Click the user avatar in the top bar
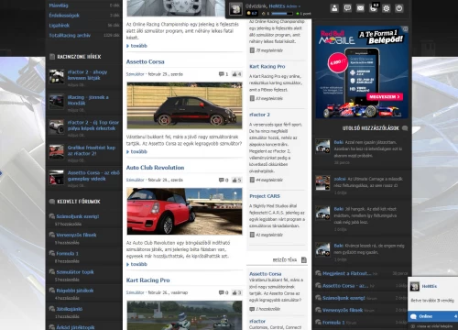Screen dimensions: 458x330 (235, 8)
